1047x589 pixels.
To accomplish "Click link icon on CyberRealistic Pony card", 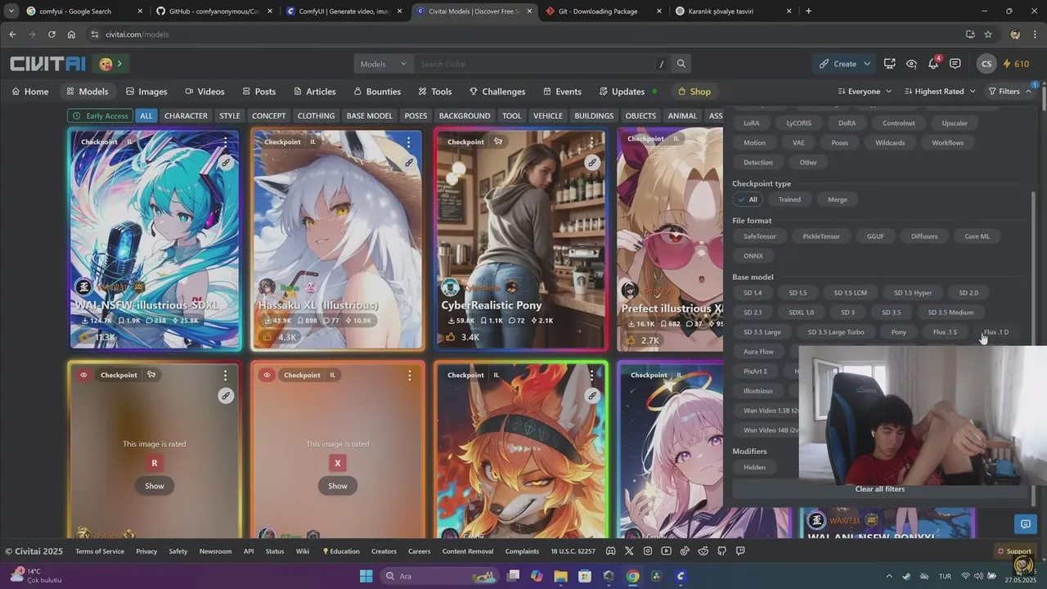I will tap(592, 162).
